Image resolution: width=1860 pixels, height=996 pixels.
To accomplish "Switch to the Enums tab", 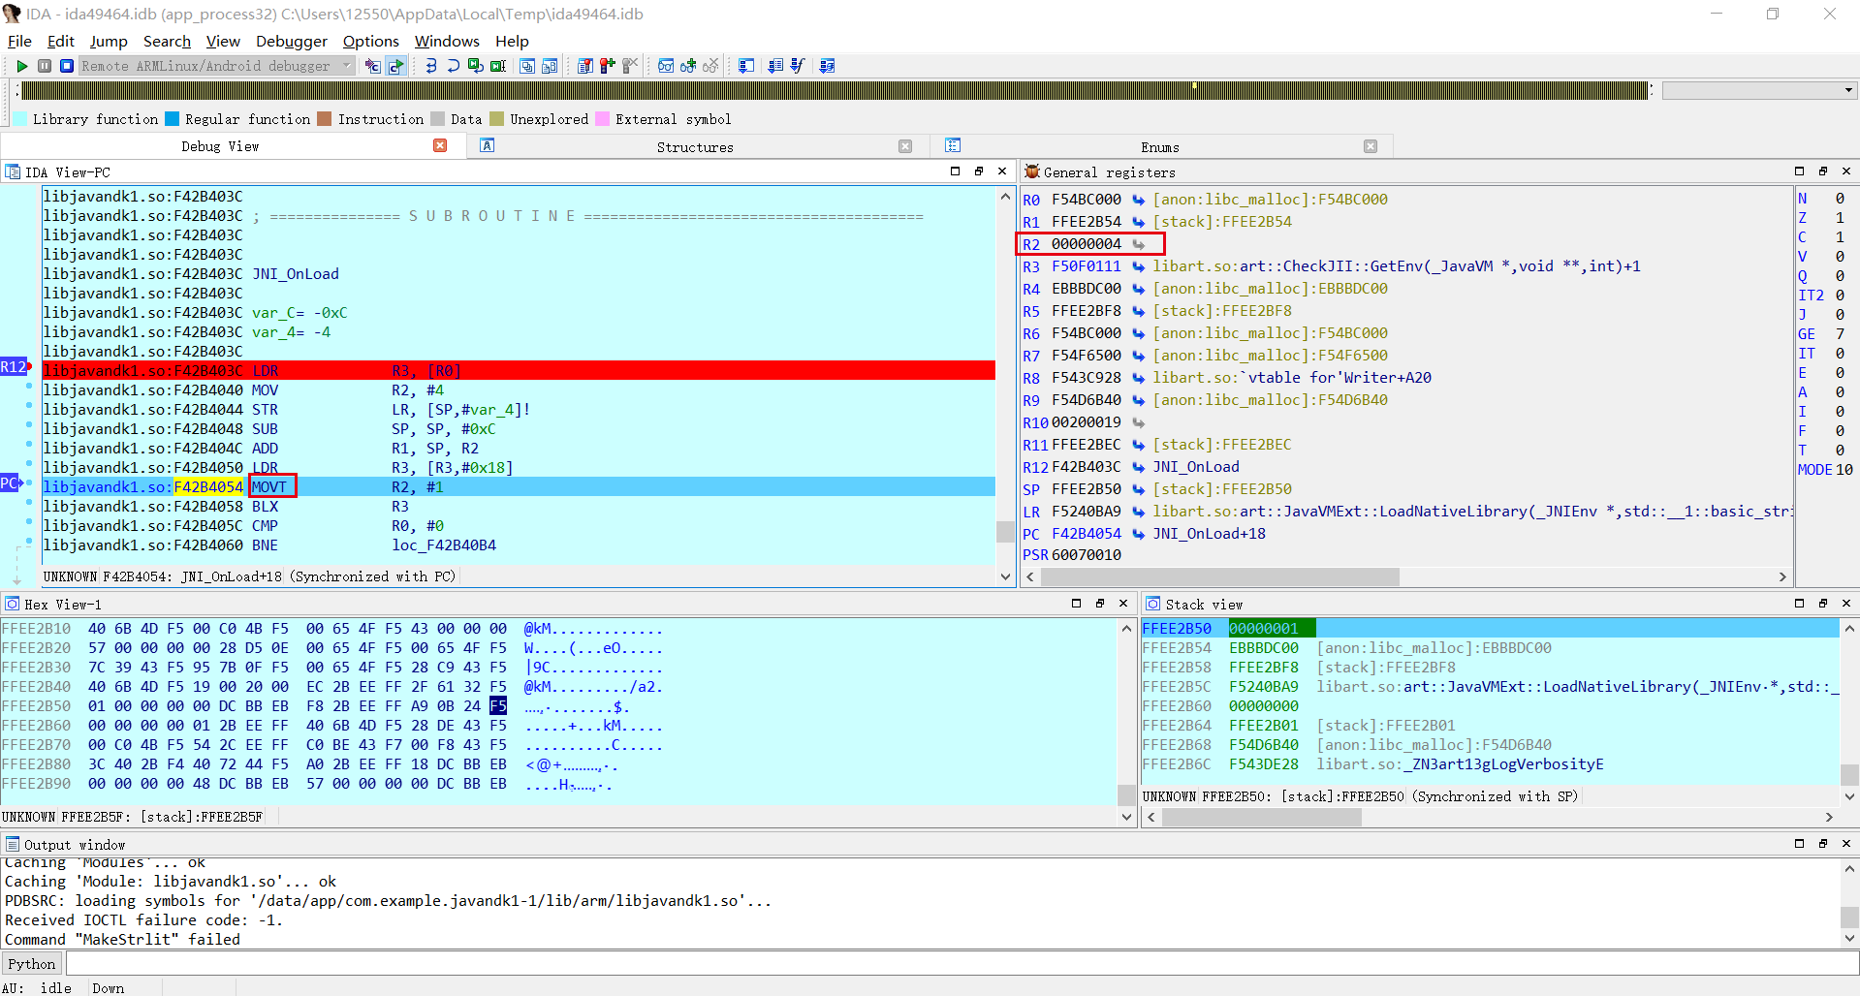I will coord(1160,147).
